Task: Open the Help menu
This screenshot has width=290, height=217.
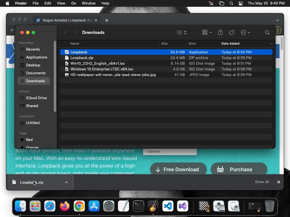Action: click(105, 3)
